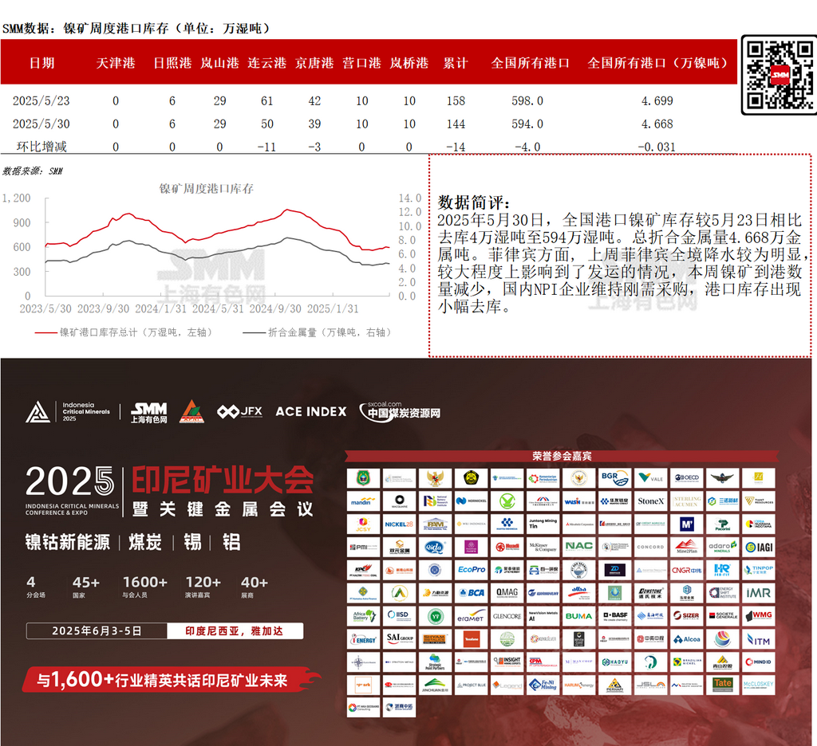This screenshot has height=746, width=817.
Task: Click the SMM QR code
Action: tap(780, 76)
